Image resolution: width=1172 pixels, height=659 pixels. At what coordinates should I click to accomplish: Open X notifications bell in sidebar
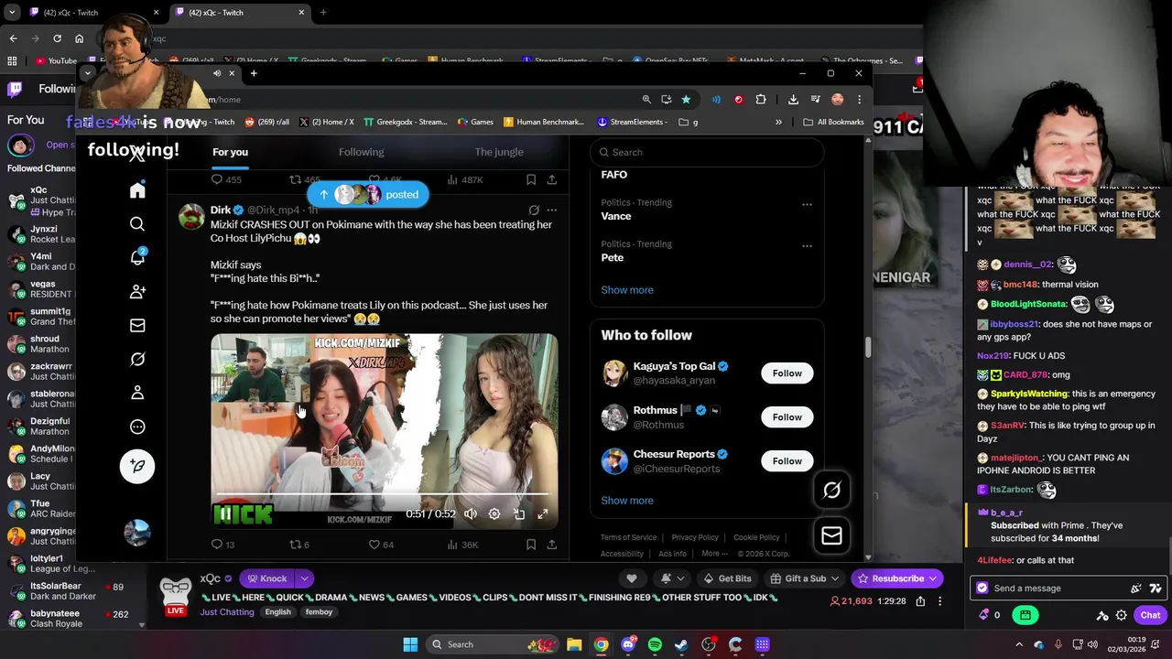click(137, 257)
